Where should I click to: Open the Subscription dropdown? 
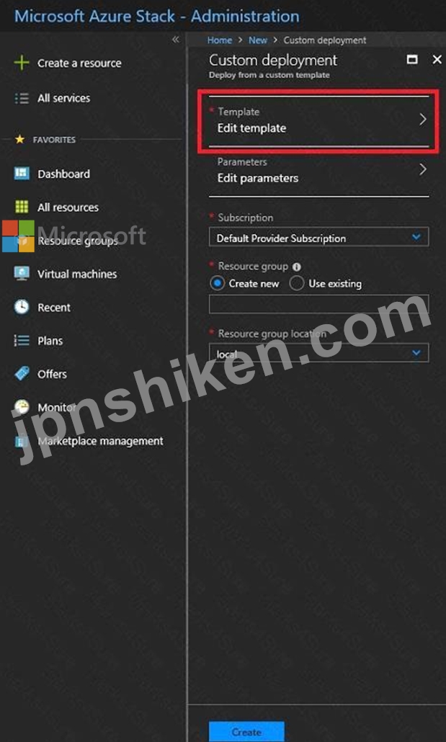318,237
